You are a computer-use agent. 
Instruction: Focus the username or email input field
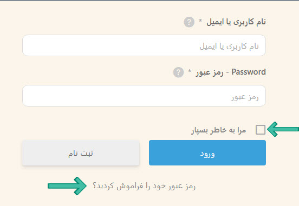(x=144, y=45)
